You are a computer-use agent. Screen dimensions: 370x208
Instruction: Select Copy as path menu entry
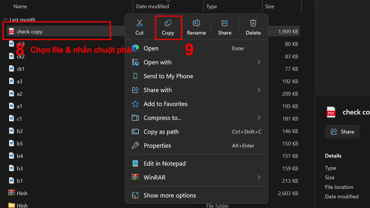pos(161,132)
